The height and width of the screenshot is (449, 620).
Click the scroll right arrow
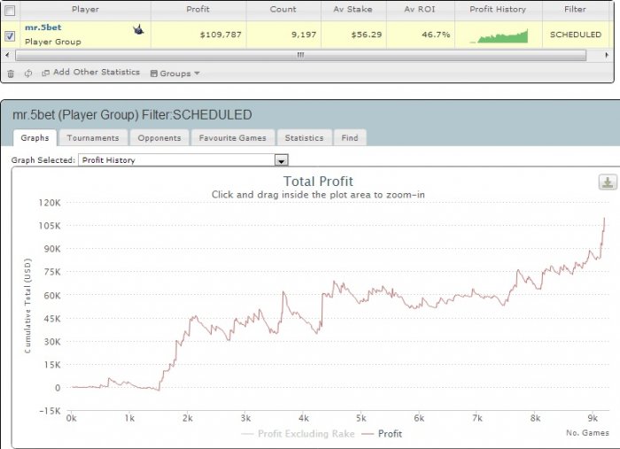coord(607,55)
